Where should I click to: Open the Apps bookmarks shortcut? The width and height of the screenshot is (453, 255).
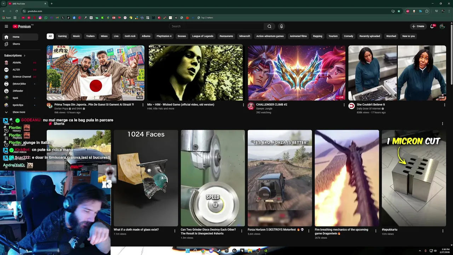[6, 18]
